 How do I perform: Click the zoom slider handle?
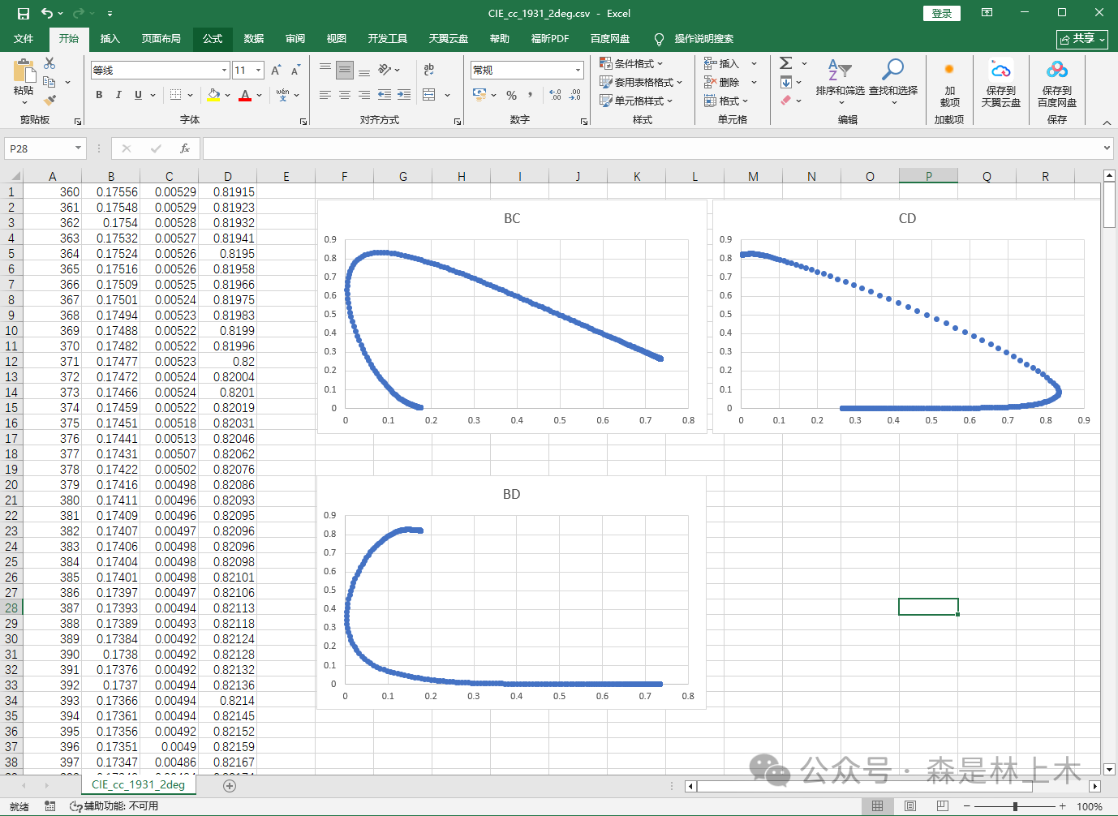(x=1015, y=806)
